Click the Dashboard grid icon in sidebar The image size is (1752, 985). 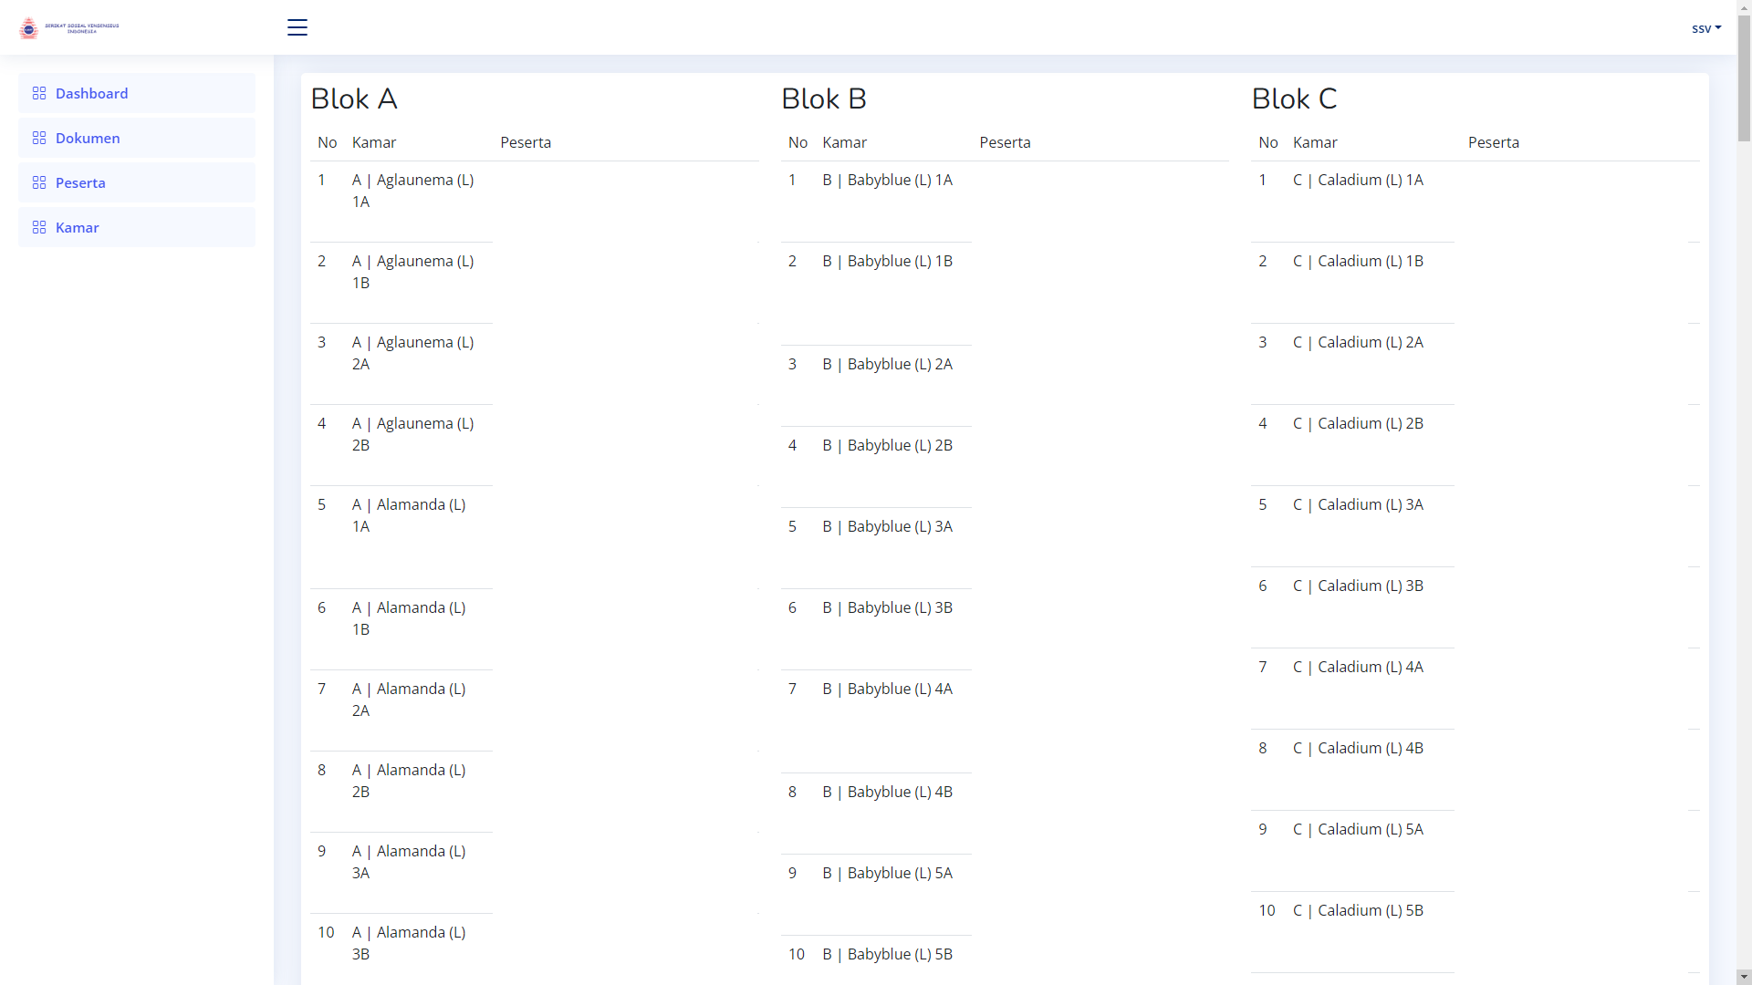pos(39,93)
